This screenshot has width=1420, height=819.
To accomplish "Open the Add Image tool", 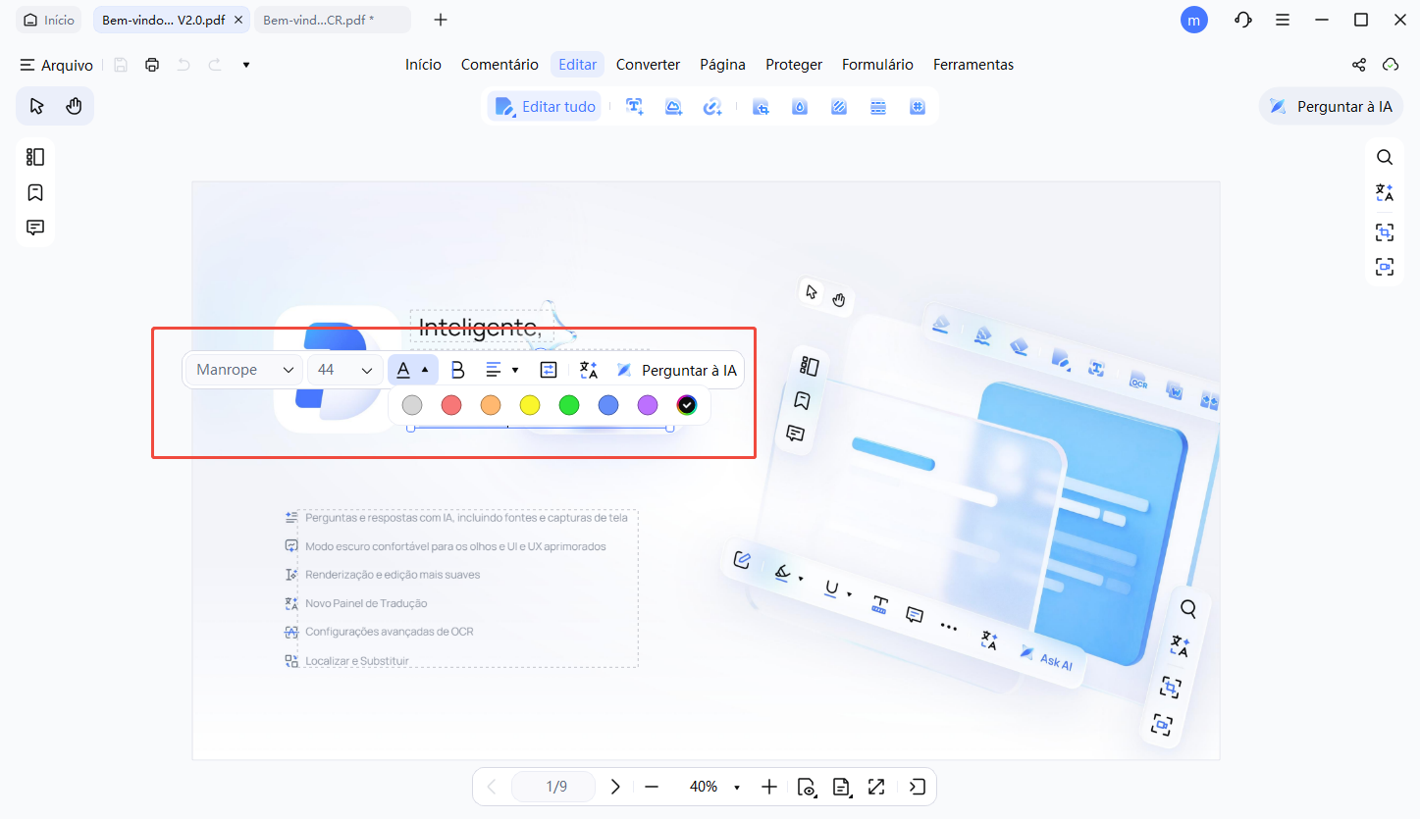I will pos(673,106).
